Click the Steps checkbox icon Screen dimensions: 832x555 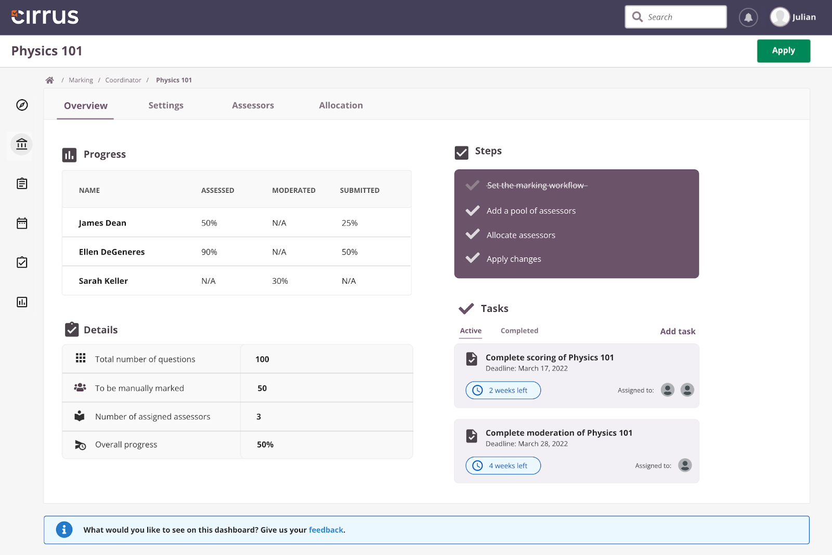tap(461, 152)
